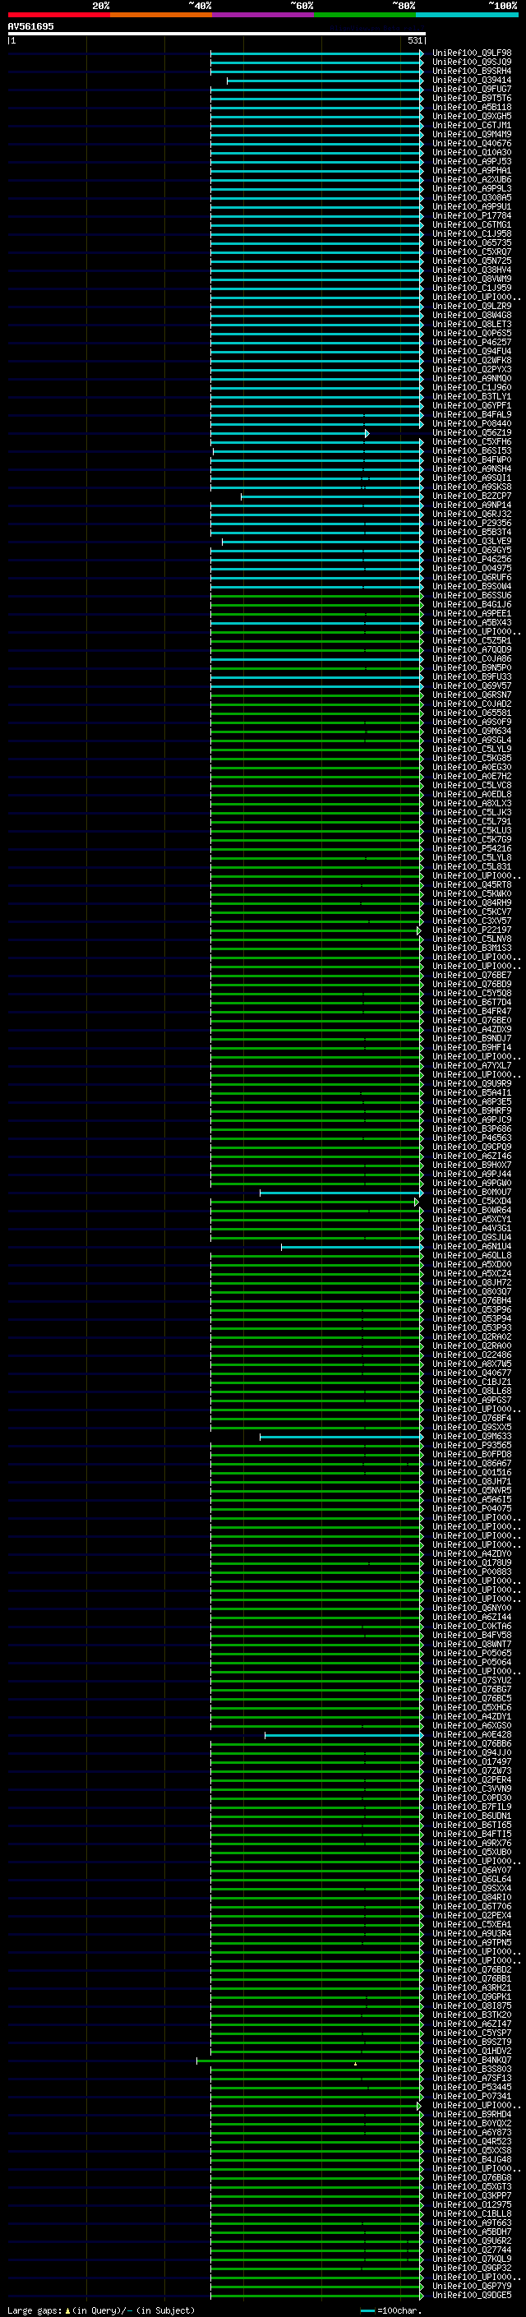Open hit UniRef100_C1J959
Screen dimensions: 526x2317
472,288
